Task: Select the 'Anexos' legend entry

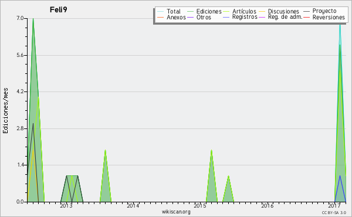Action: (171, 17)
